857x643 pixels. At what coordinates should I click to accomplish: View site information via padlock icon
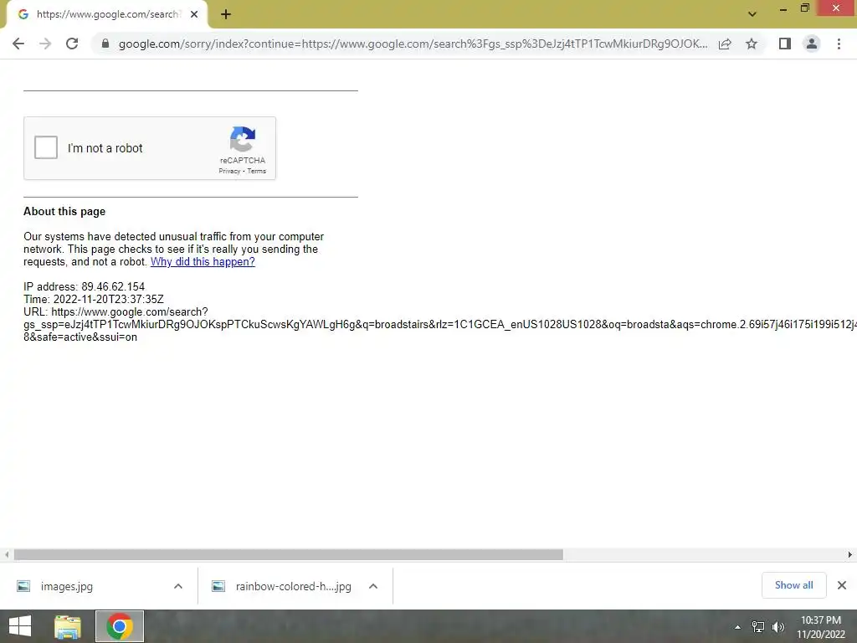click(105, 44)
